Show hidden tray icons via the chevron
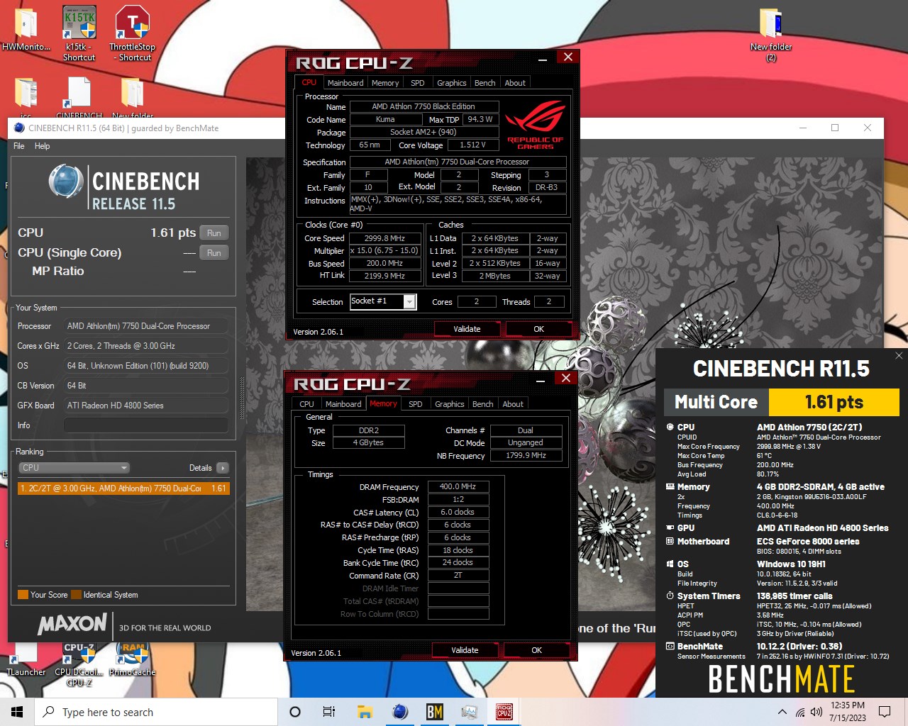The image size is (908, 726). (x=782, y=712)
